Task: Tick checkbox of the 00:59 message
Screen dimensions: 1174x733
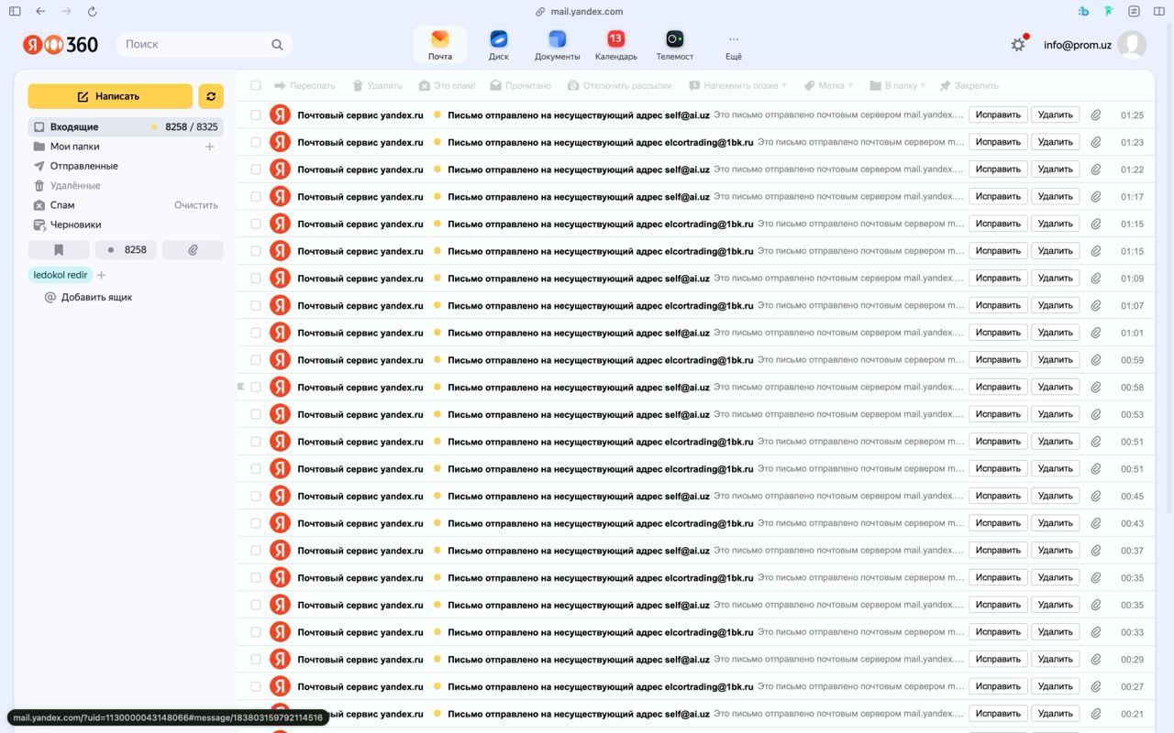Action: click(256, 360)
